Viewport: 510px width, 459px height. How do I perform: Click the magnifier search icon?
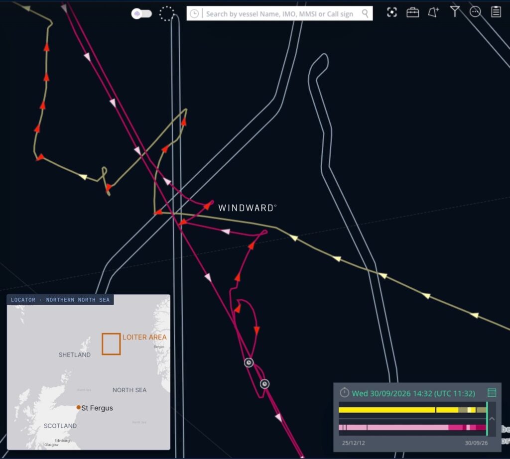click(x=365, y=13)
